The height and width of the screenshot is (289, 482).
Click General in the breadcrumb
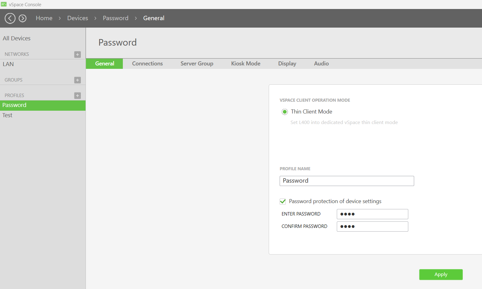(154, 18)
